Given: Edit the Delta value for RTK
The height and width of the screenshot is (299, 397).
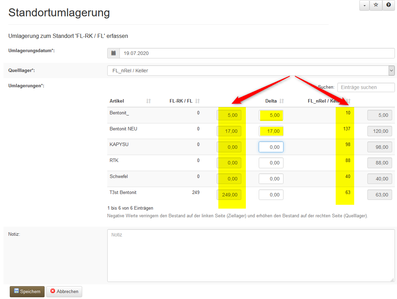Looking at the screenshot, I should click(271, 163).
